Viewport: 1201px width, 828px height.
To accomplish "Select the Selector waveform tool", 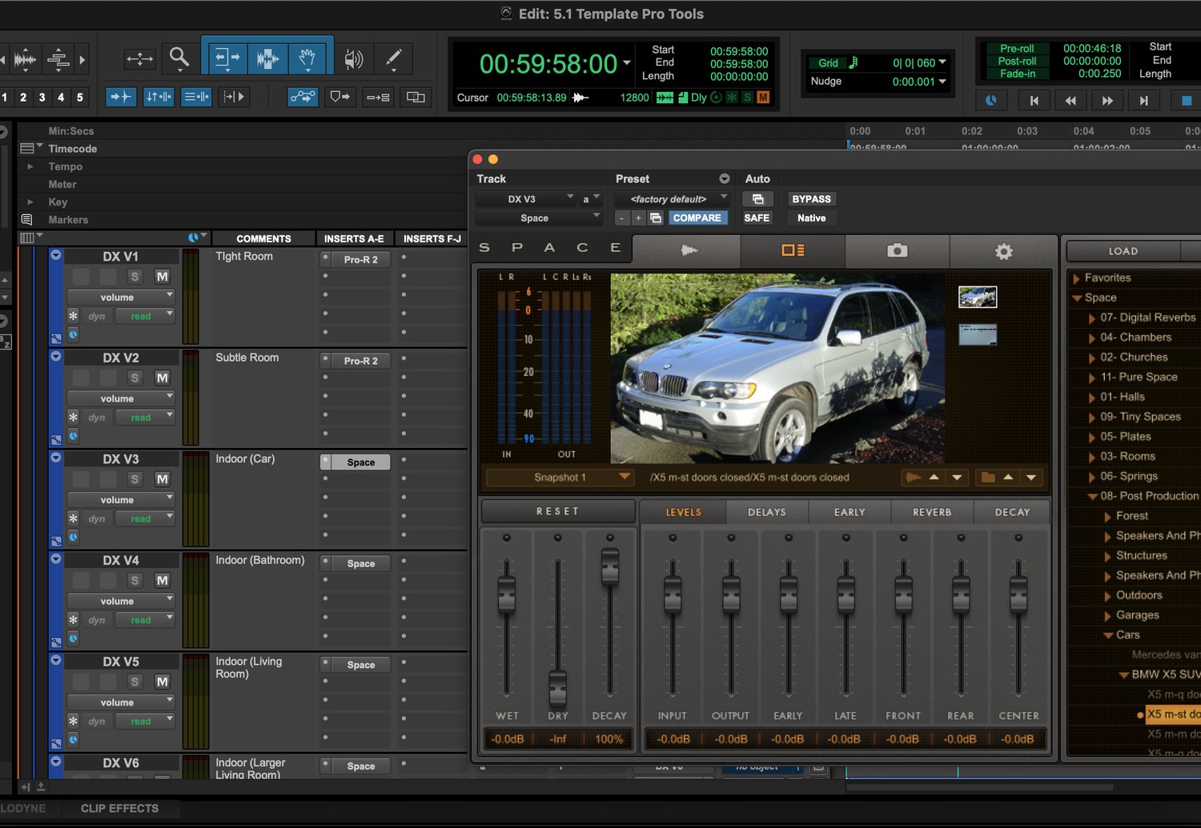I will coord(267,58).
